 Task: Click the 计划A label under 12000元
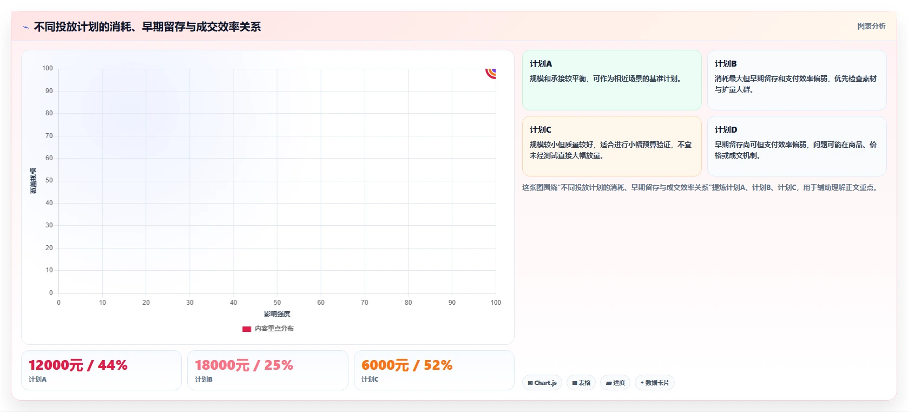point(37,380)
